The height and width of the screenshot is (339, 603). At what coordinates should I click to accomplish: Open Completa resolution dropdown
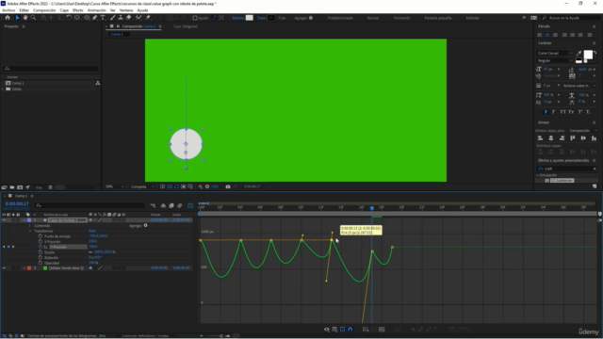click(x=142, y=186)
